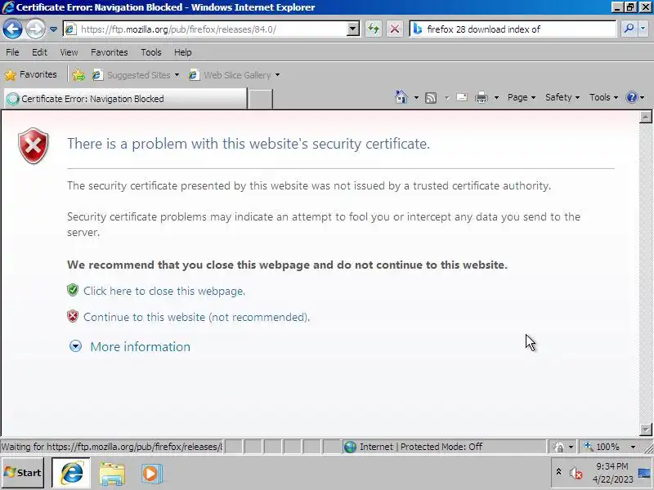The image size is (654, 490).
Task: Stop loading with the red X button
Action: pos(395,29)
